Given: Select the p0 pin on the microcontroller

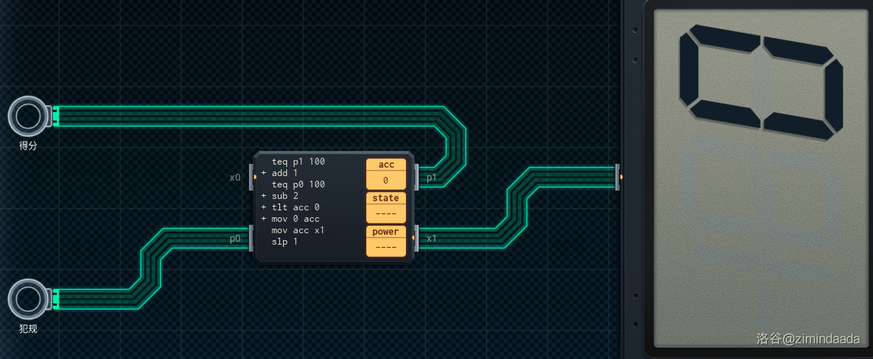Looking at the screenshot, I should (252, 238).
